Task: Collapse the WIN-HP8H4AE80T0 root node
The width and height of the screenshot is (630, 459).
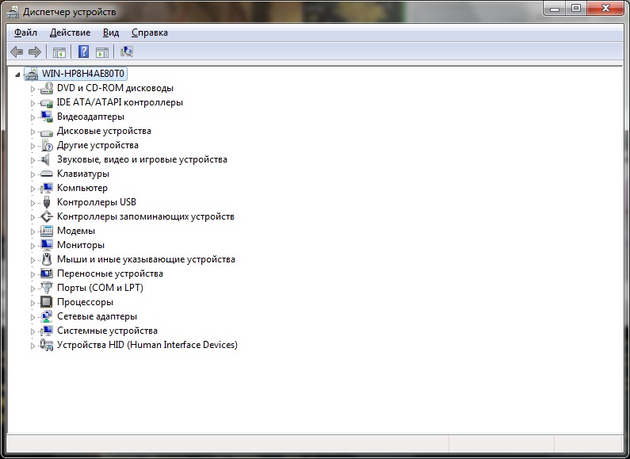Action: coord(19,74)
